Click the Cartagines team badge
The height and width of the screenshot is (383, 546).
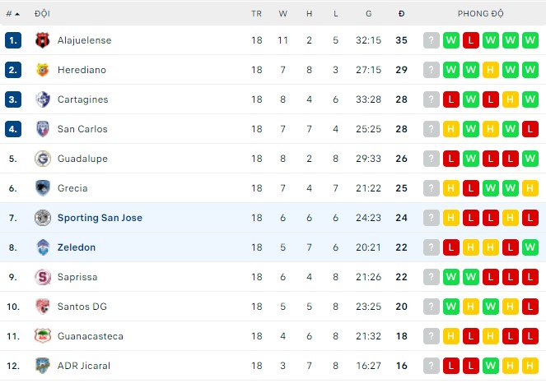coord(43,99)
